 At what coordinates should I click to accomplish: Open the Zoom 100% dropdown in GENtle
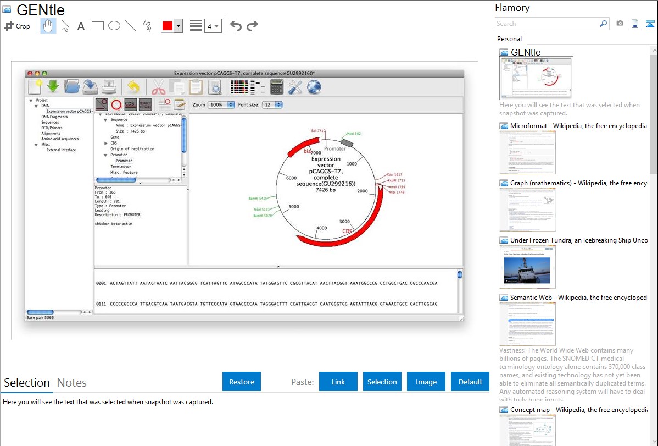222,104
